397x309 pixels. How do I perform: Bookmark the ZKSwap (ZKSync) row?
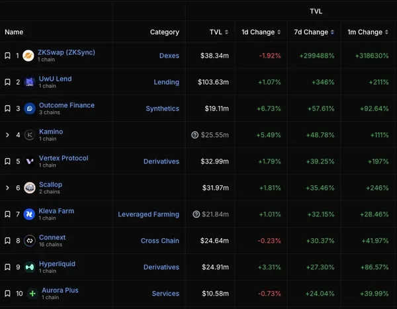point(7,56)
